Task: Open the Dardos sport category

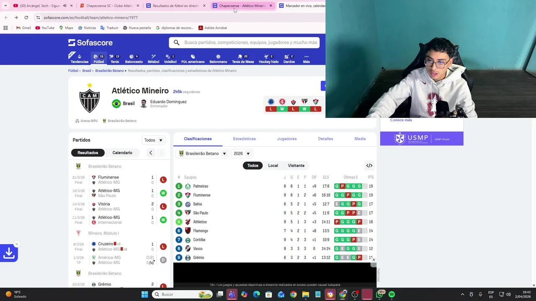Action: [289, 59]
